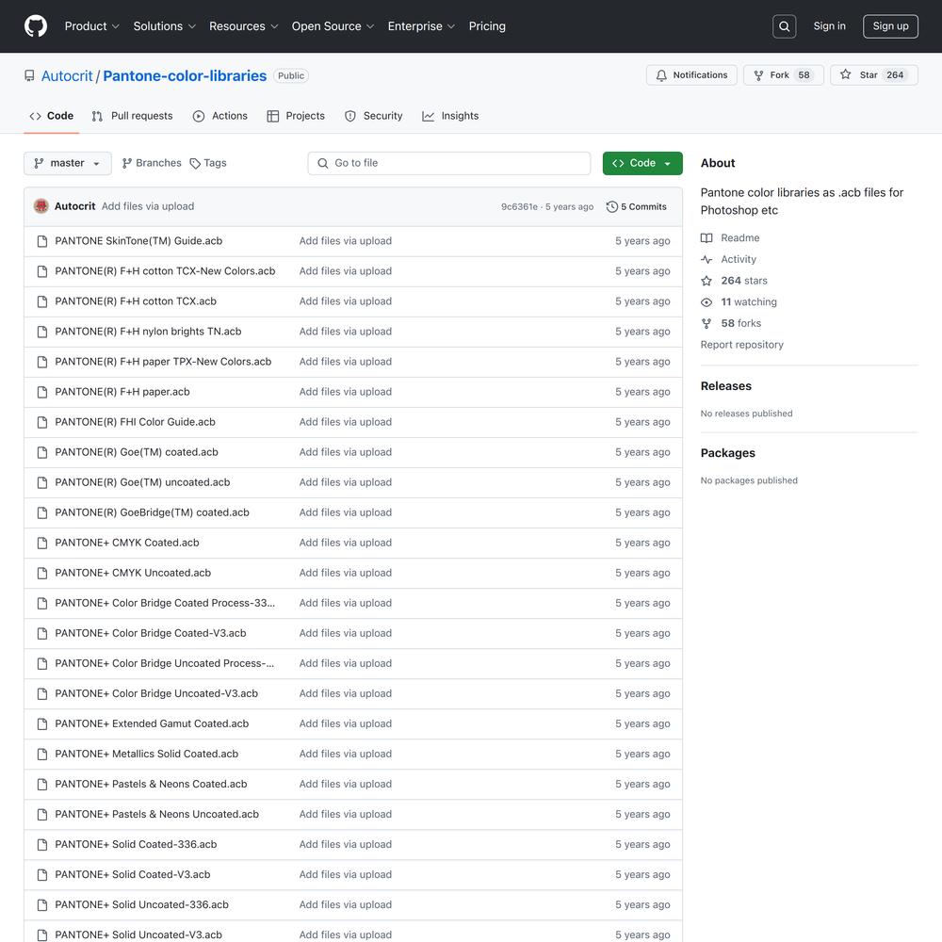
Task: Open the Packages heading link
Action: tap(727, 453)
